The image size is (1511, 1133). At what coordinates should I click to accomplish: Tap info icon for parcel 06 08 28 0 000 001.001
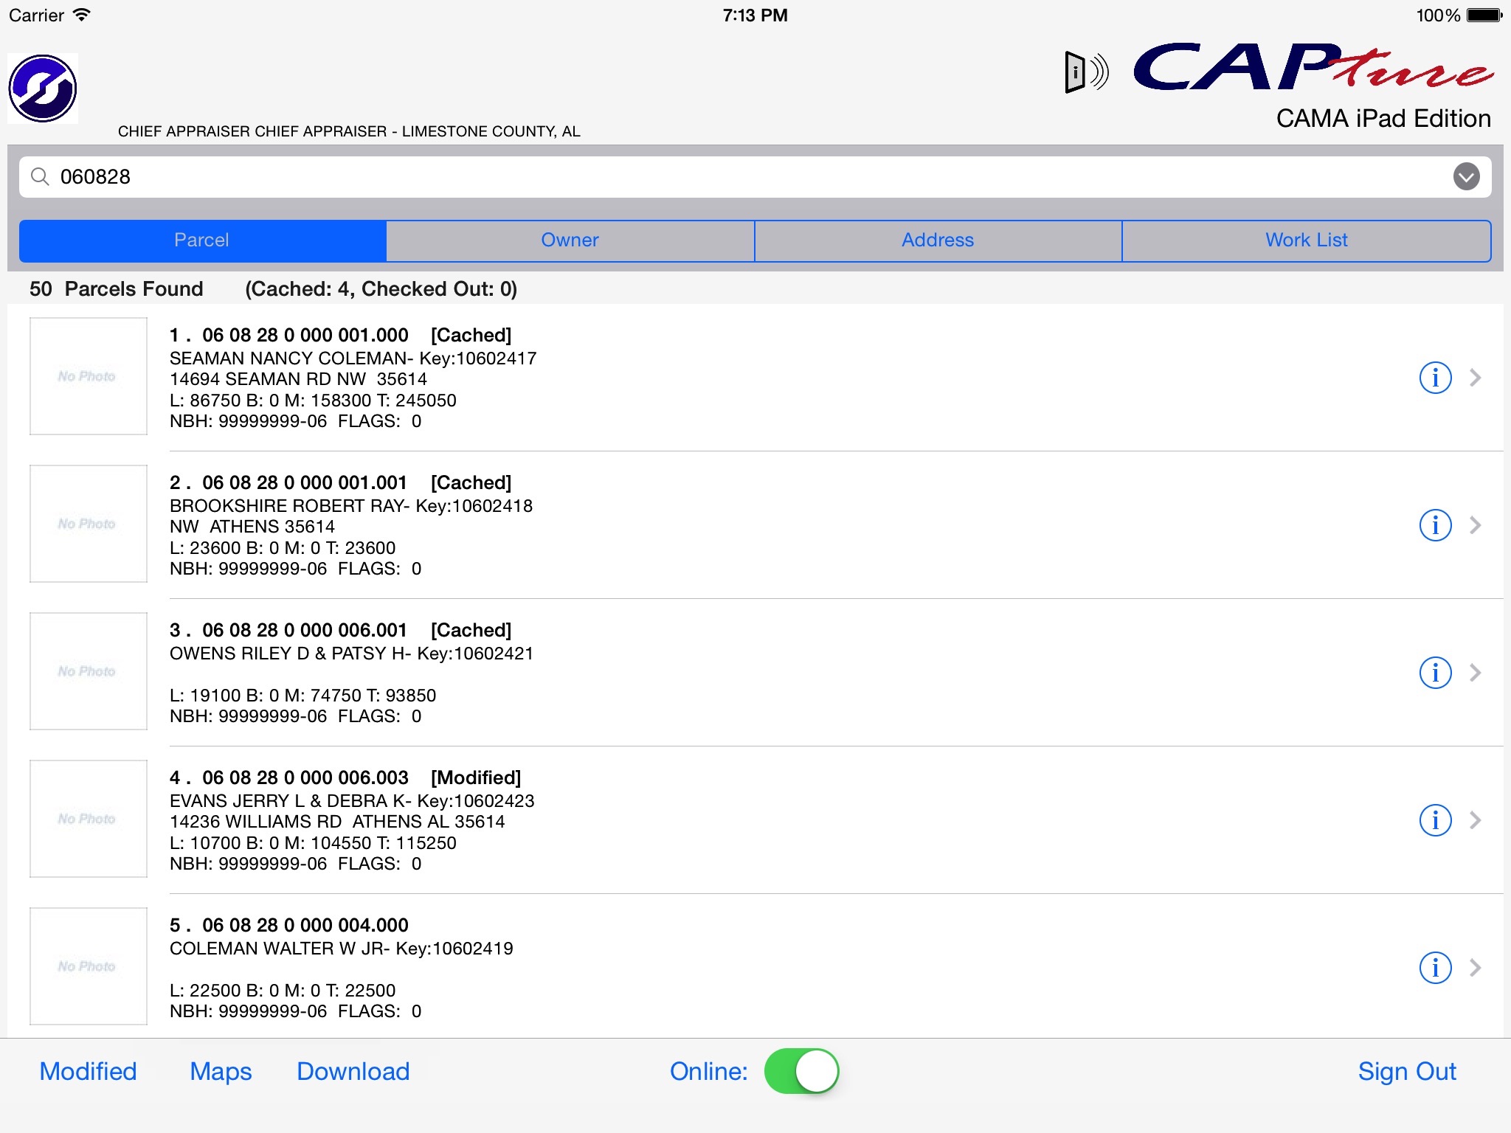point(1436,525)
